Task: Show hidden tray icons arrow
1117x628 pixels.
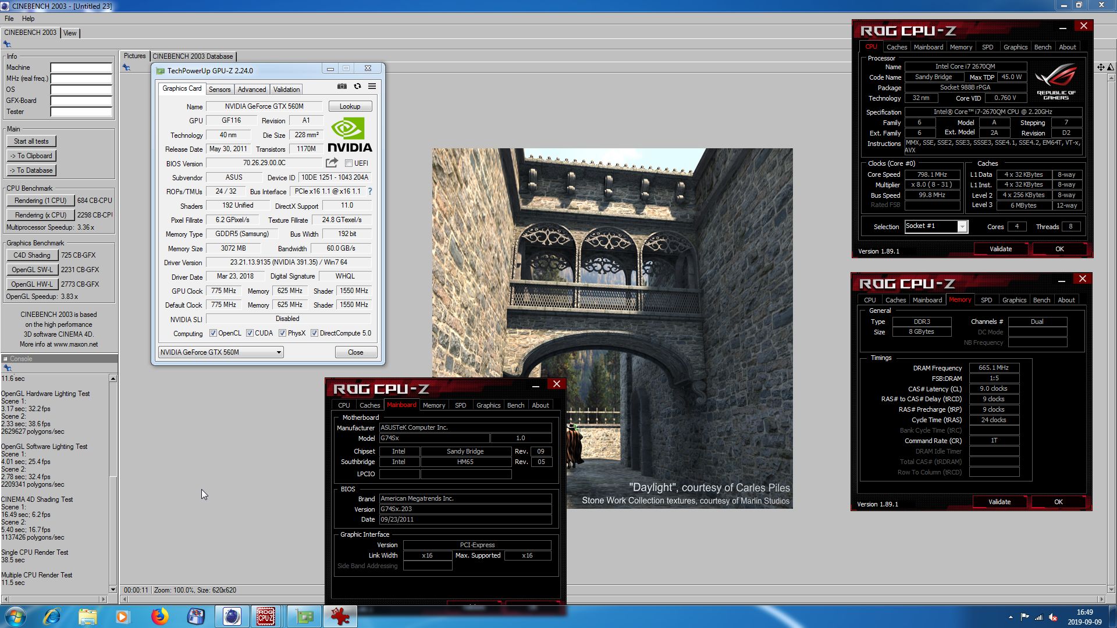Action: tap(1011, 617)
